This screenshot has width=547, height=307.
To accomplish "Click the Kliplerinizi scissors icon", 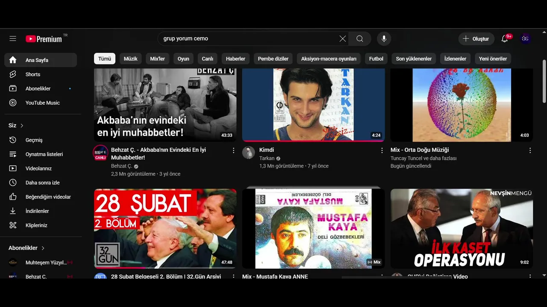I will point(13,225).
